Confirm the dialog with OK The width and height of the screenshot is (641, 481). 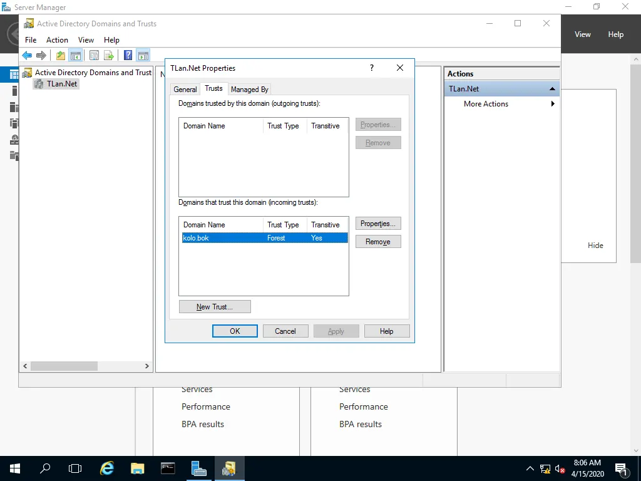(235, 331)
